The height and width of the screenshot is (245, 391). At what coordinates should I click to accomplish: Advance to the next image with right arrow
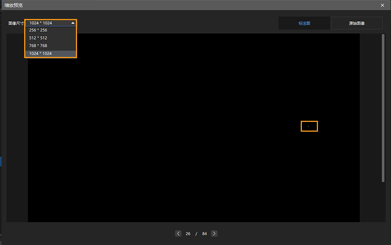(x=214, y=233)
